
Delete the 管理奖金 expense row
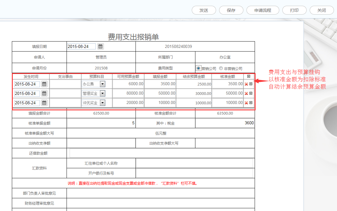246,93
